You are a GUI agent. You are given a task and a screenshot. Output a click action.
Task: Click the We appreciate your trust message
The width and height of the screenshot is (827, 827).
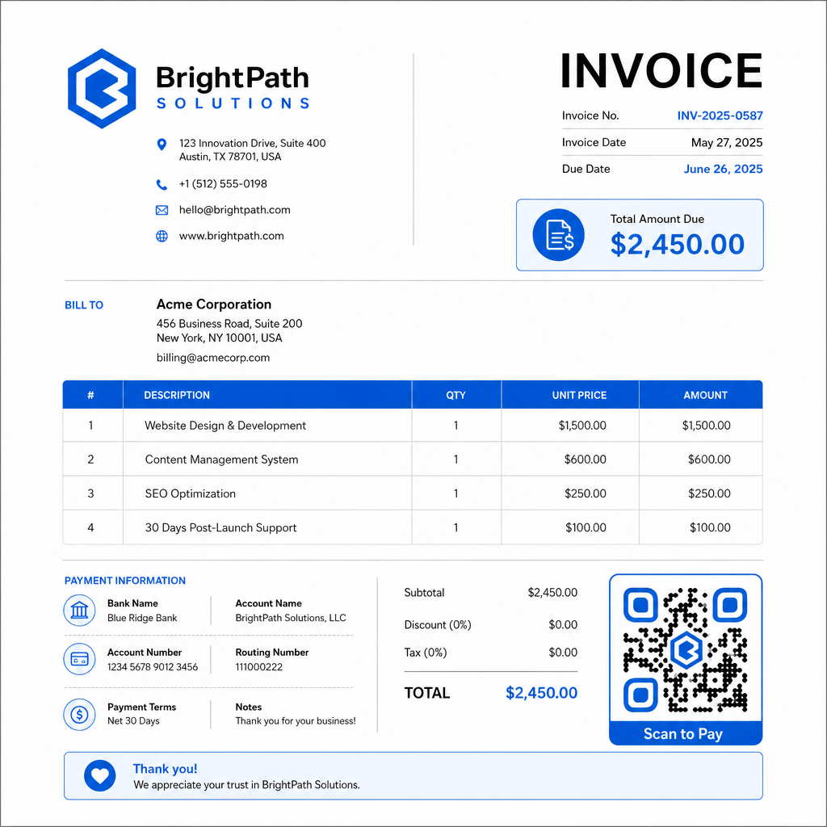coord(246,785)
